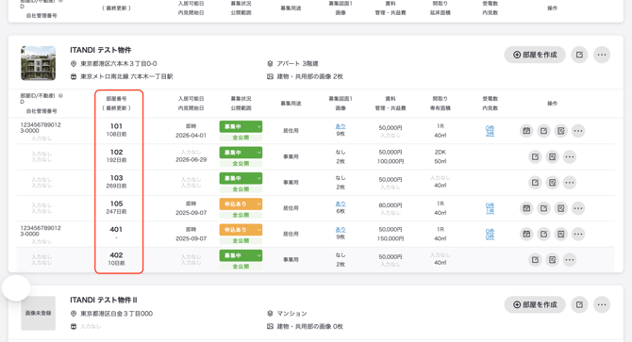Open the 募集中 status dropdown for room 103
632x342 pixels.
pyautogui.click(x=241, y=178)
